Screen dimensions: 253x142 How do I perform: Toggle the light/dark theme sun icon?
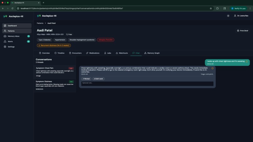(228, 16)
